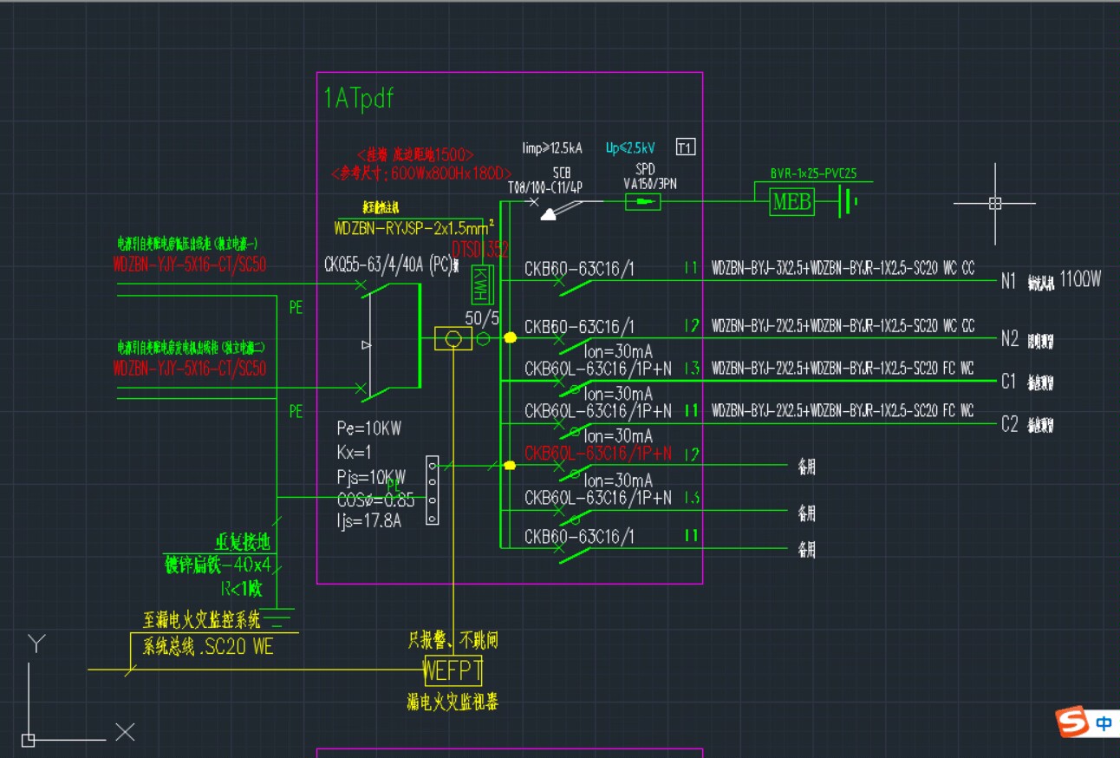Viewport: 1120px width, 758px height.
Task: Click the Pe=10KW load parameter text
Action: click(369, 428)
